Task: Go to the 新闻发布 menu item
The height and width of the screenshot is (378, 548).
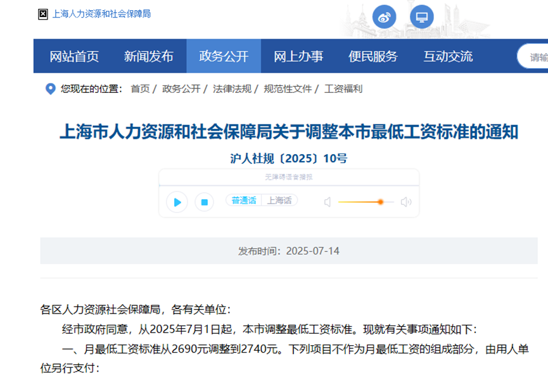Action: (x=148, y=56)
